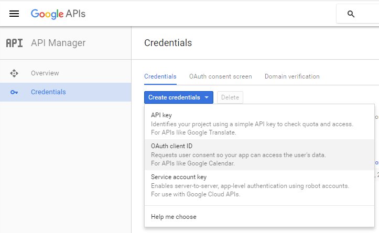Click the Create credentials button label
The height and width of the screenshot is (233, 379).
coord(174,97)
